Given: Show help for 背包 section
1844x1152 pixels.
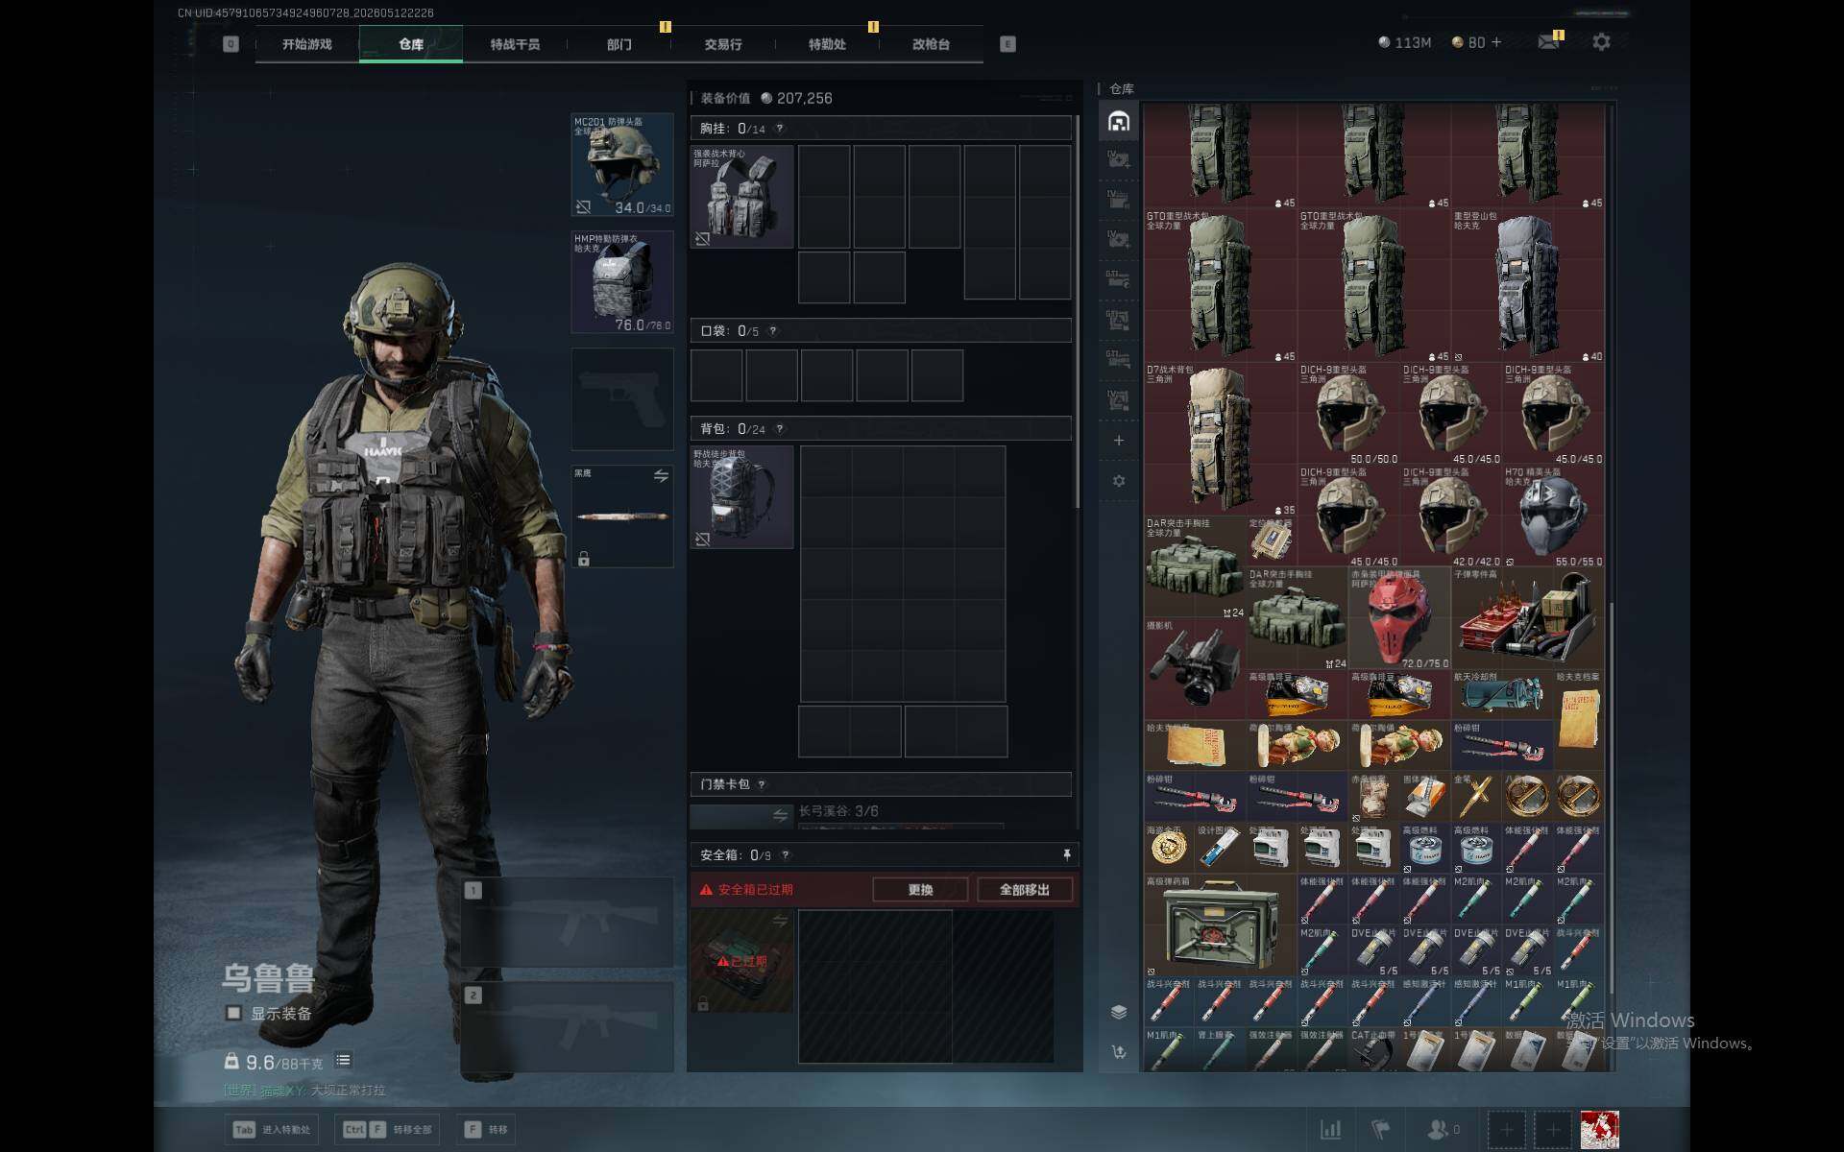Looking at the screenshot, I should [779, 429].
